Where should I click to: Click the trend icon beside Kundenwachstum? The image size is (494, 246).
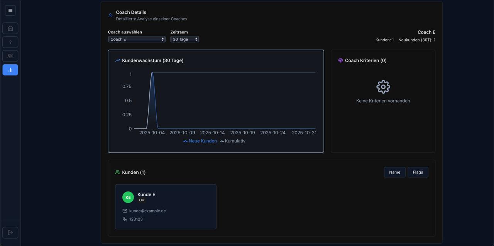click(x=118, y=60)
